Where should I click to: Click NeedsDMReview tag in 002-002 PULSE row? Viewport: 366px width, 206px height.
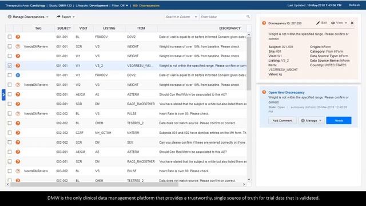[x=36, y=113]
